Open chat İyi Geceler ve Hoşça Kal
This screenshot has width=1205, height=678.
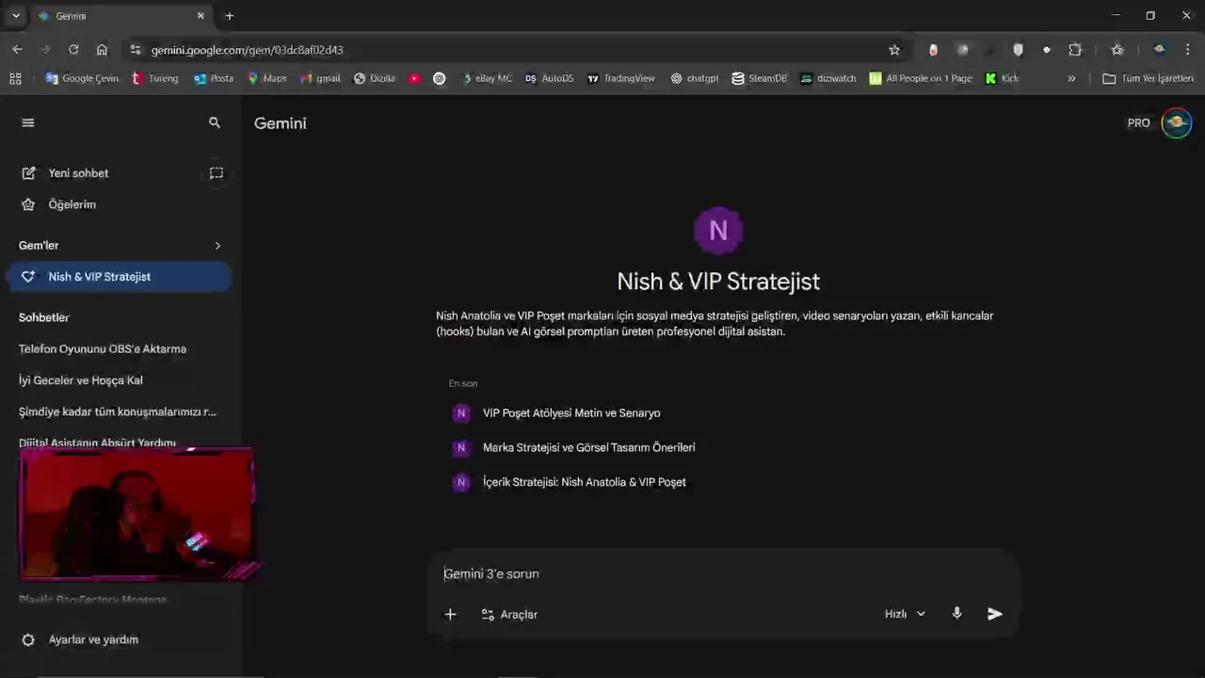click(81, 380)
